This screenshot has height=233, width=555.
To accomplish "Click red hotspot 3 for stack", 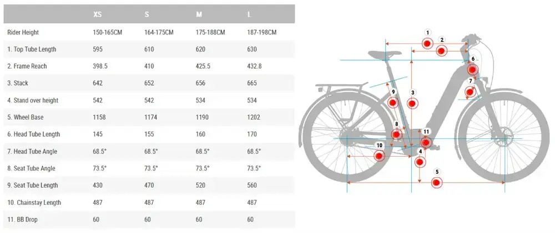I will click(x=412, y=103).
